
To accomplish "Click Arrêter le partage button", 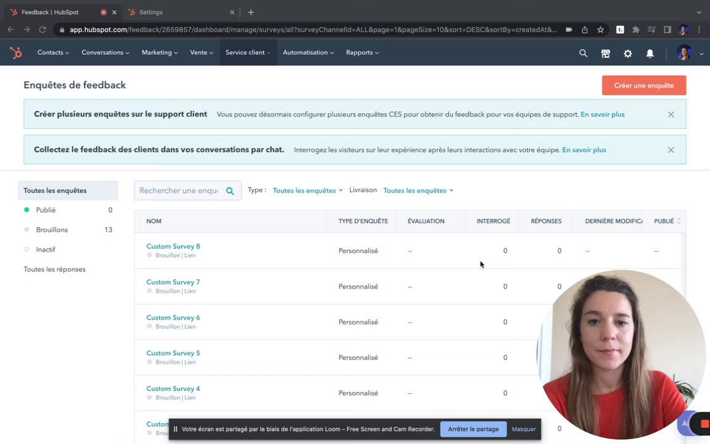I will [x=473, y=429].
